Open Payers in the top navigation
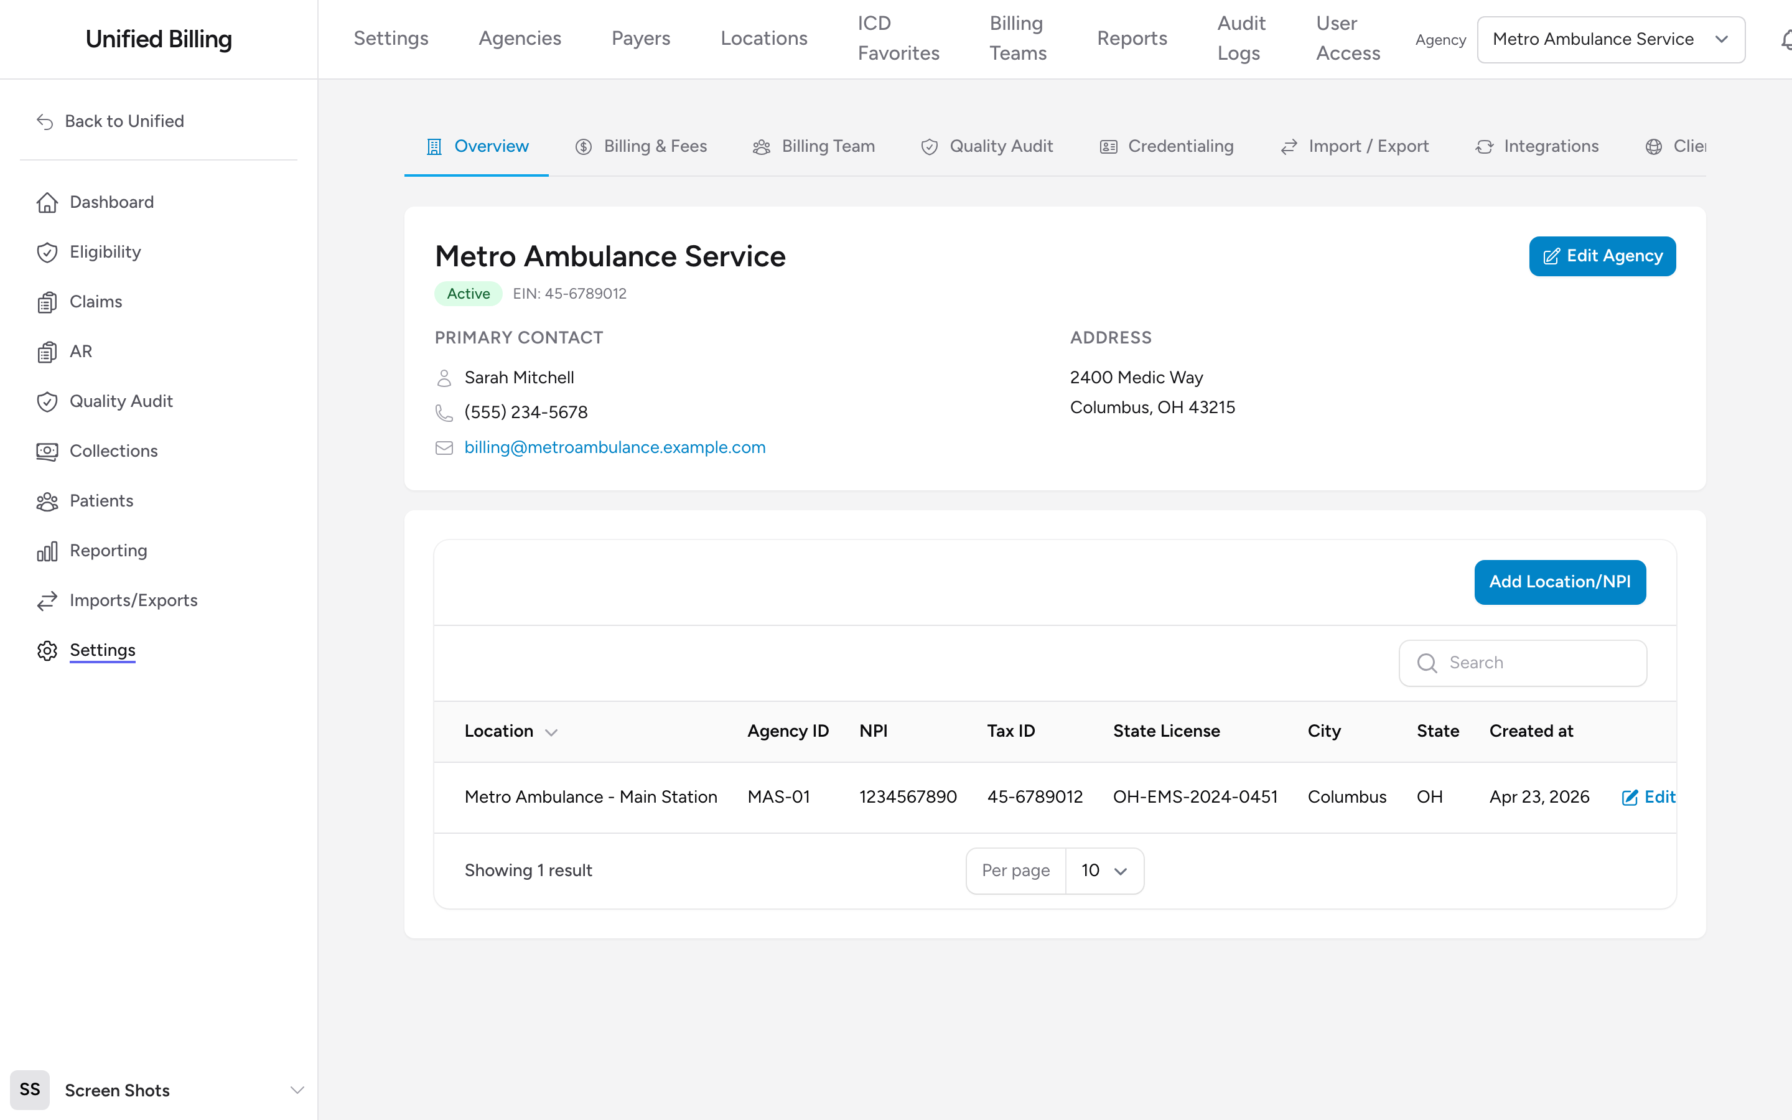The width and height of the screenshot is (1792, 1120). coord(640,39)
